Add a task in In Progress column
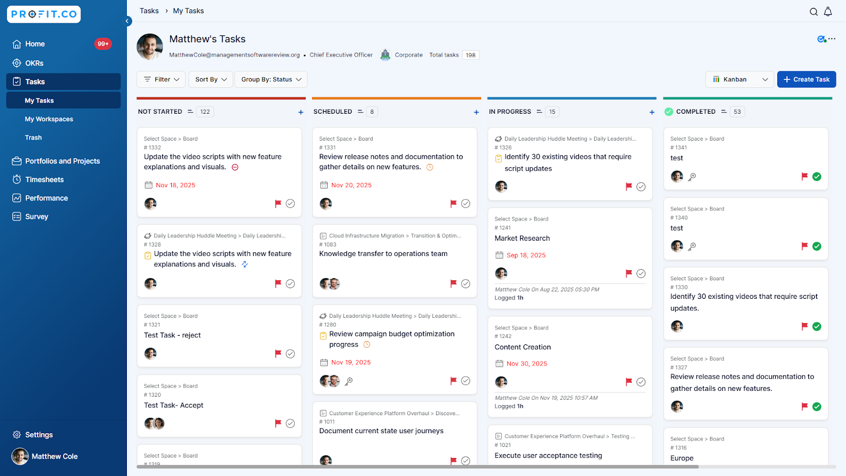 point(652,112)
